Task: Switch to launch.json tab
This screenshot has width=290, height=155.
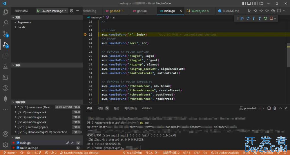Action: pos(200,11)
